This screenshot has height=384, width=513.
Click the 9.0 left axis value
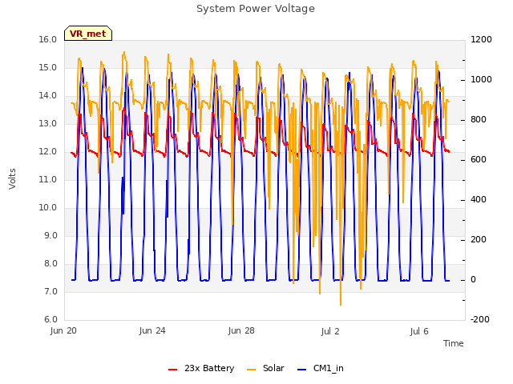50,236
